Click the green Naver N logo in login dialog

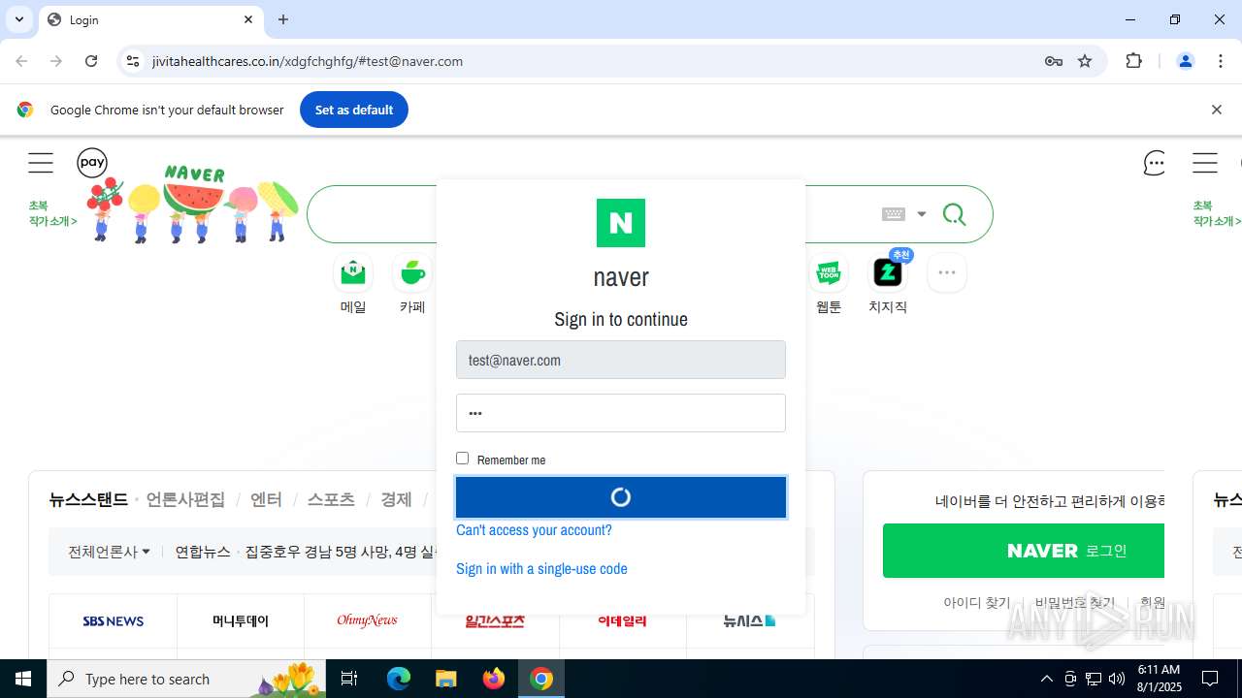621,223
